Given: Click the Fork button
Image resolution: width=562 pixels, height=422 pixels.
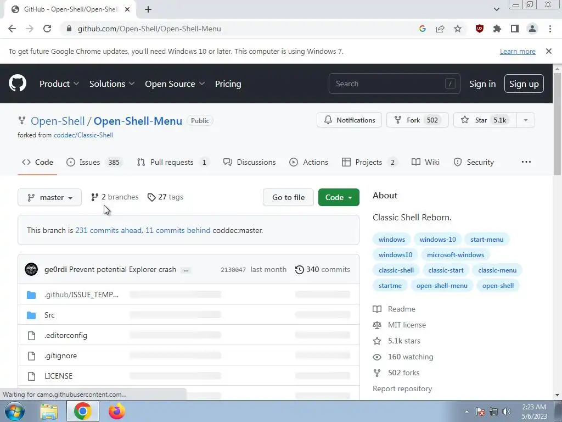Looking at the screenshot, I should [x=418, y=120].
